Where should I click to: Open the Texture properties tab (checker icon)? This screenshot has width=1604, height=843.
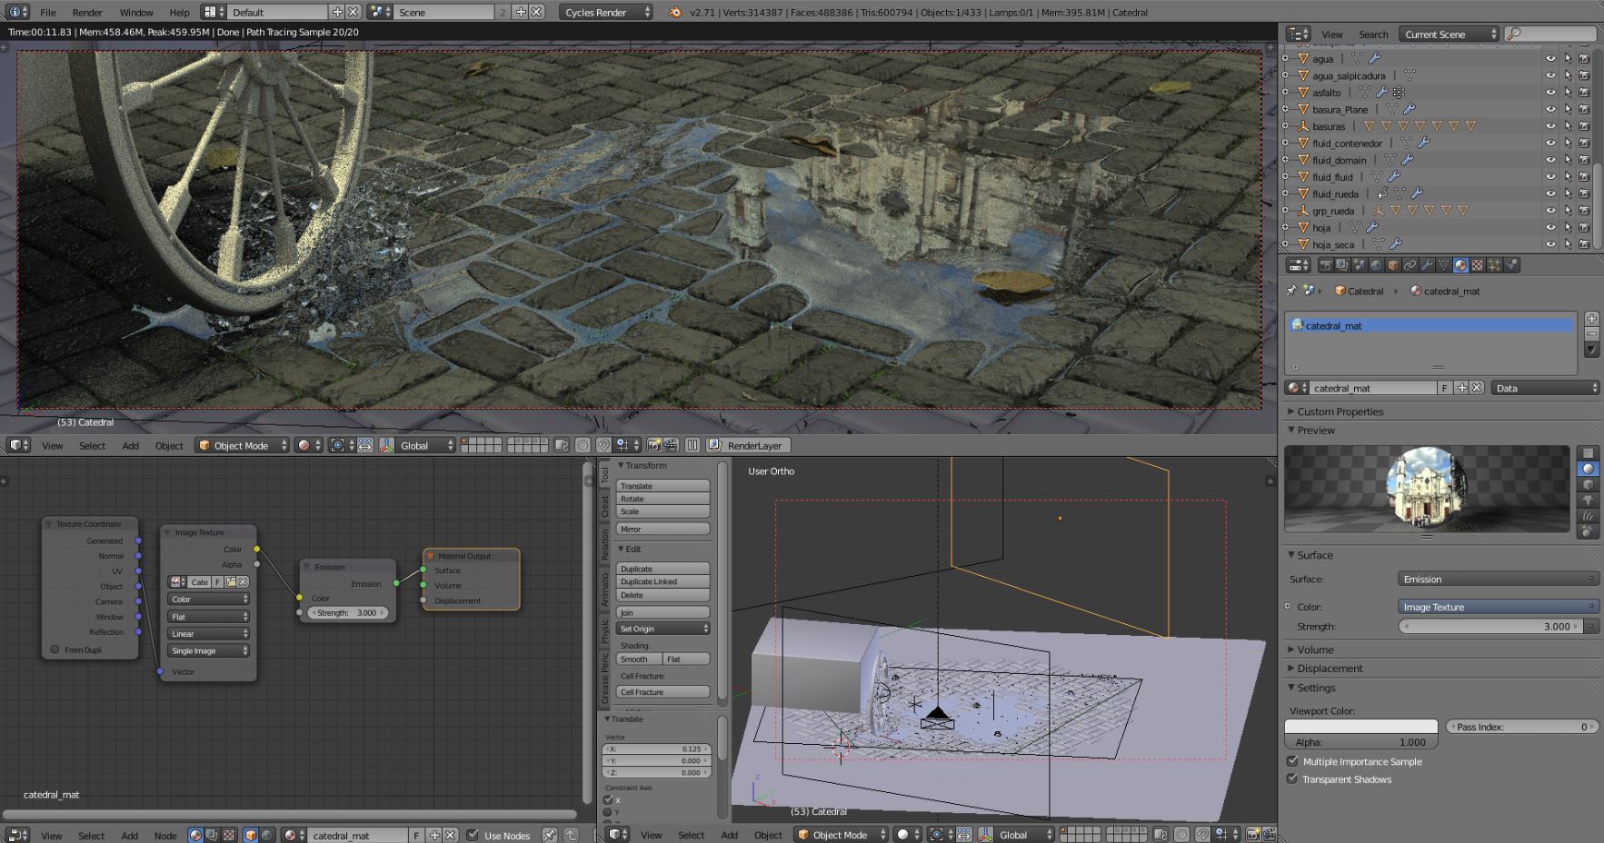click(x=1478, y=265)
